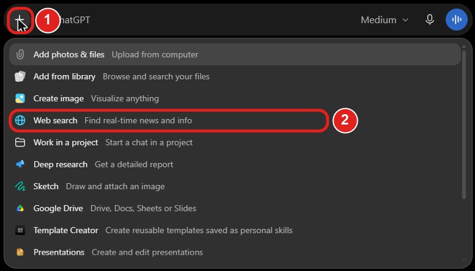Click the Create image picture icon
Viewport: 475px width, 271px height.
point(20,98)
